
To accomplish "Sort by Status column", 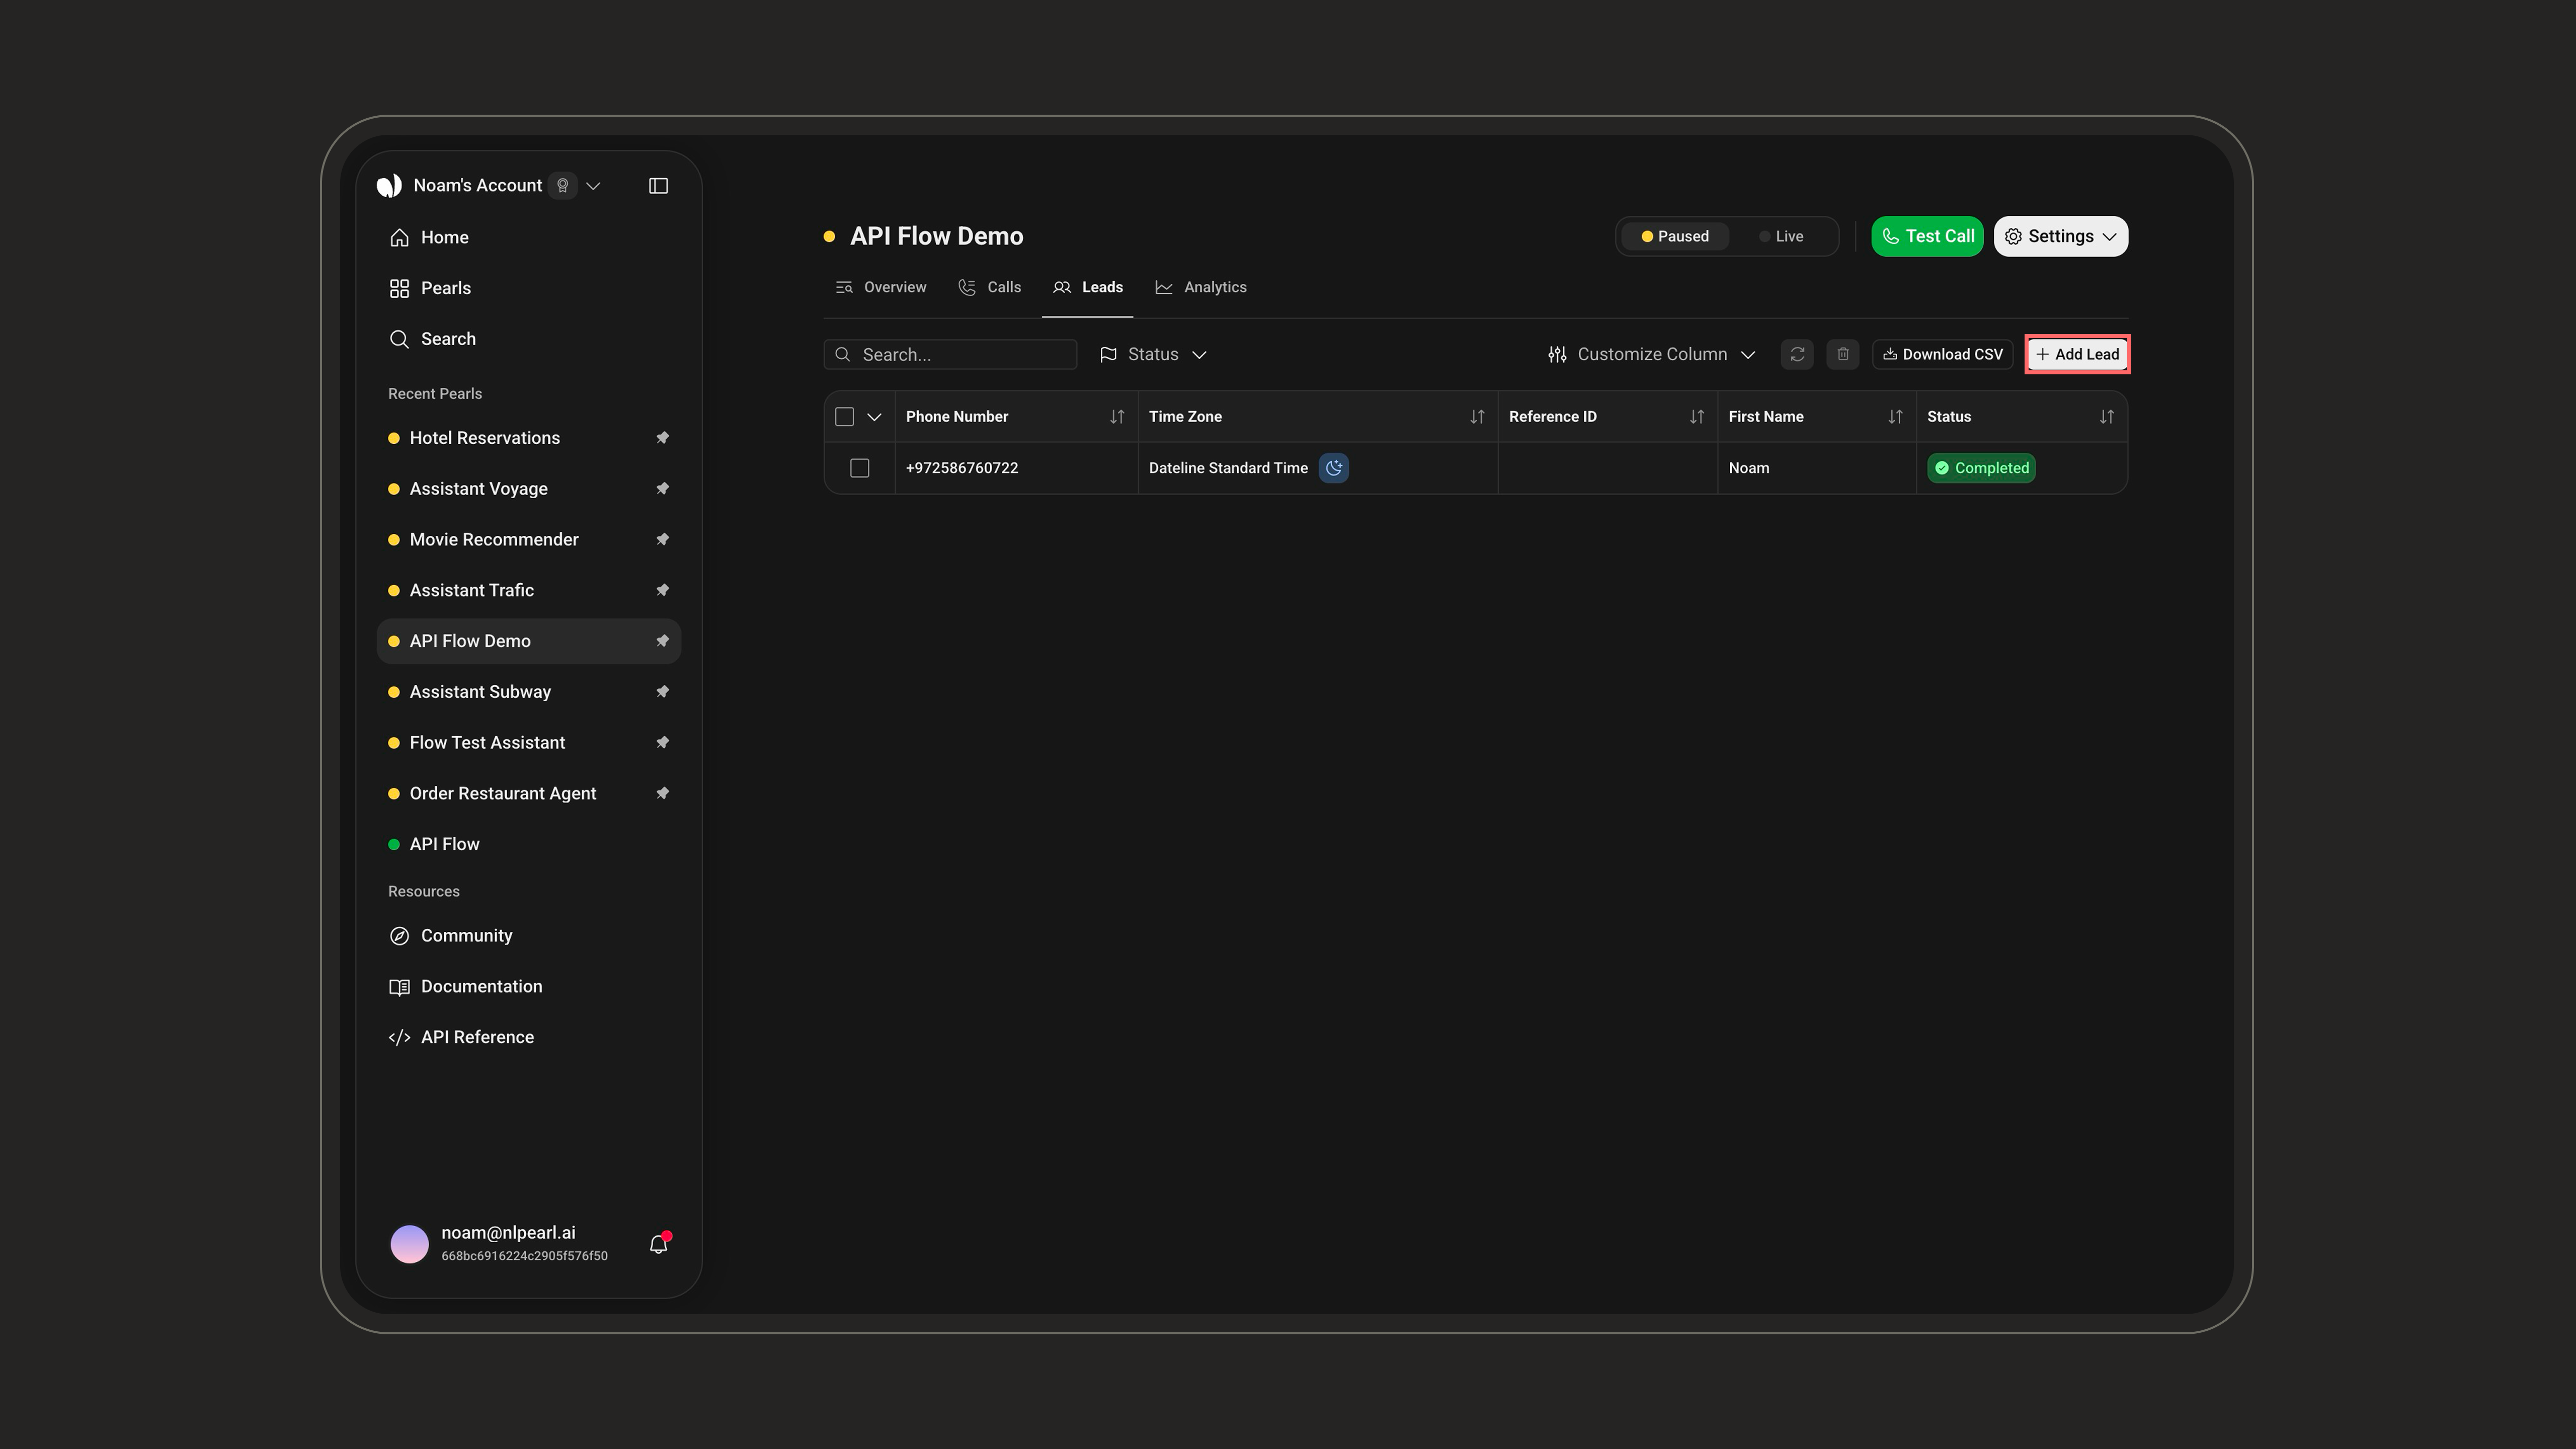I will pyautogui.click(x=2107, y=417).
